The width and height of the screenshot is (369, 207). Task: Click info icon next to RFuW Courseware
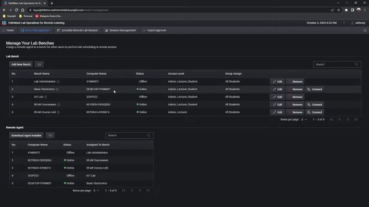click(x=59, y=105)
